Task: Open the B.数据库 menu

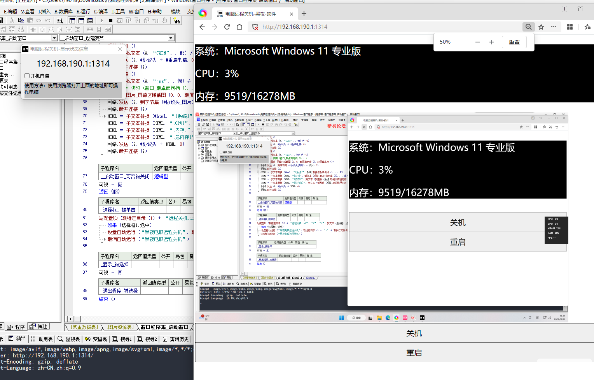Action: tap(63, 11)
